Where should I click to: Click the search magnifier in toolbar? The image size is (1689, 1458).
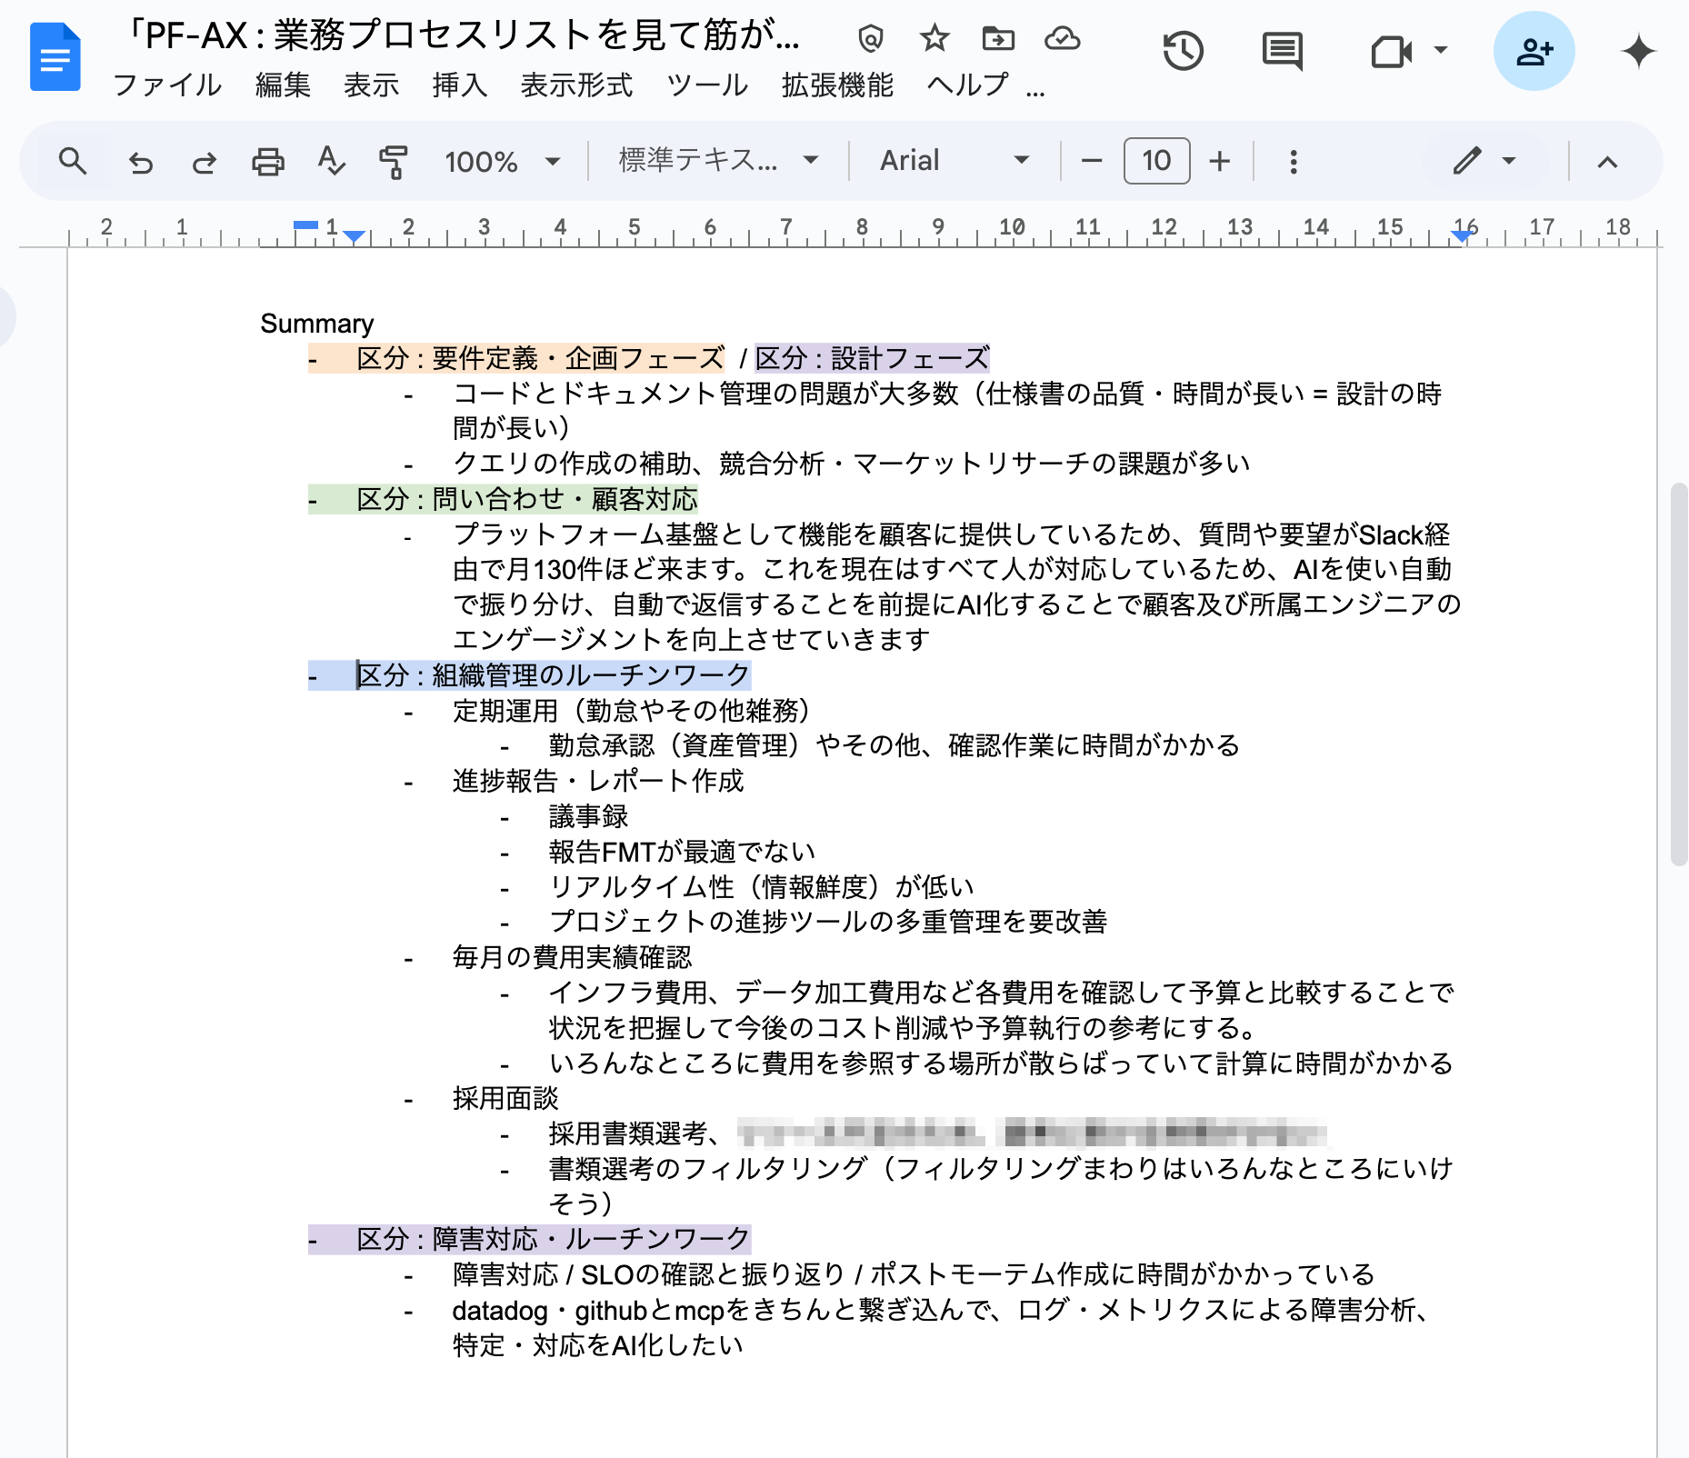coord(73,162)
